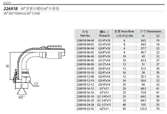This screenshot has height=114, width=167.
Task: Click the DN value 40
Action: (124, 105)
